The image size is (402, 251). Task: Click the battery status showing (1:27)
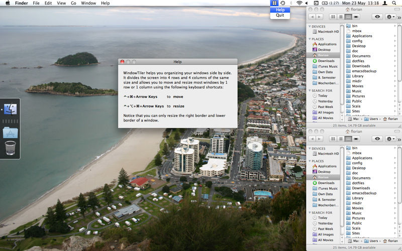(x=331, y=3)
